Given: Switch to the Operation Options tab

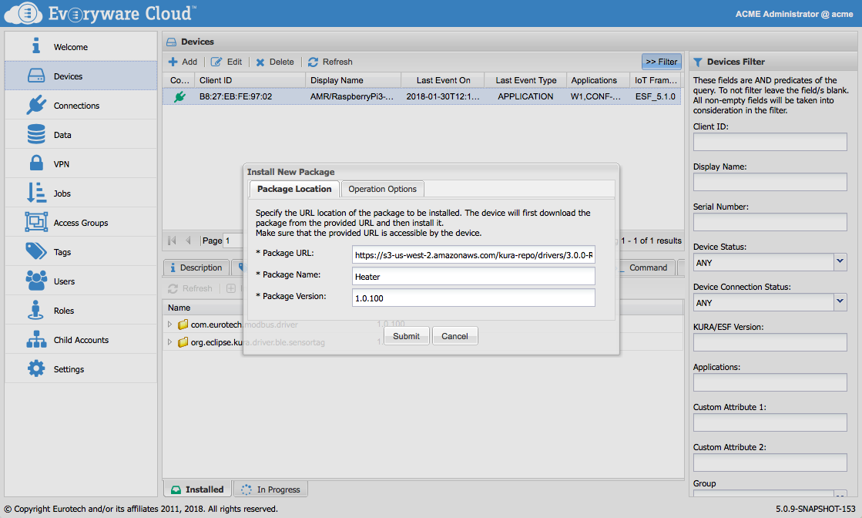Looking at the screenshot, I should 383,189.
